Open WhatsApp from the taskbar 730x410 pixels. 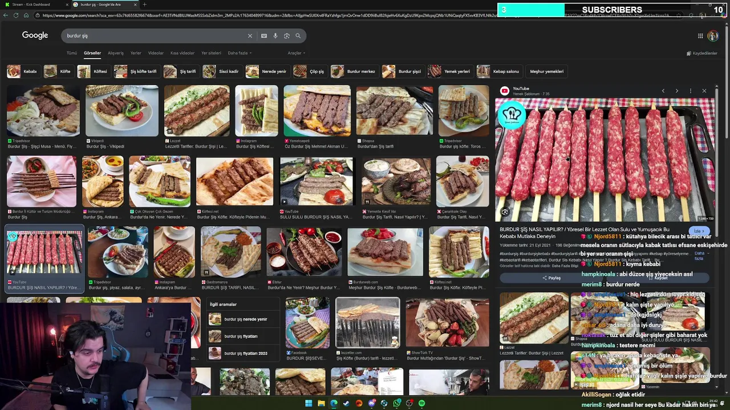396,403
